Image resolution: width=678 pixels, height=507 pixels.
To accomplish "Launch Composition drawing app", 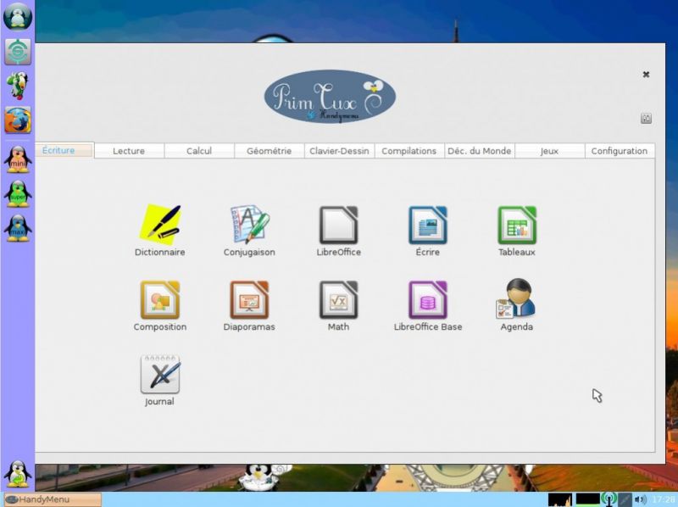I will click(159, 305).
